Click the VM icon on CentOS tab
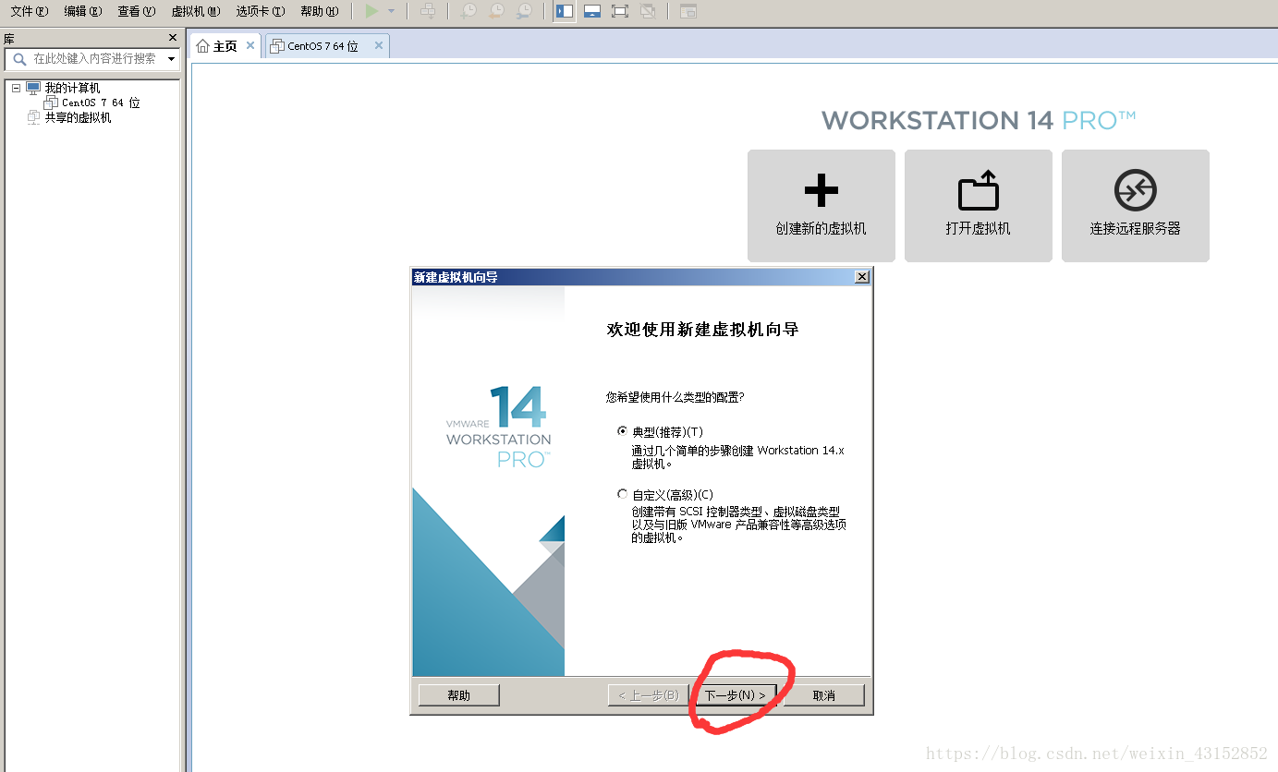This screenshot has height=772, width=1278. point(277,46)
